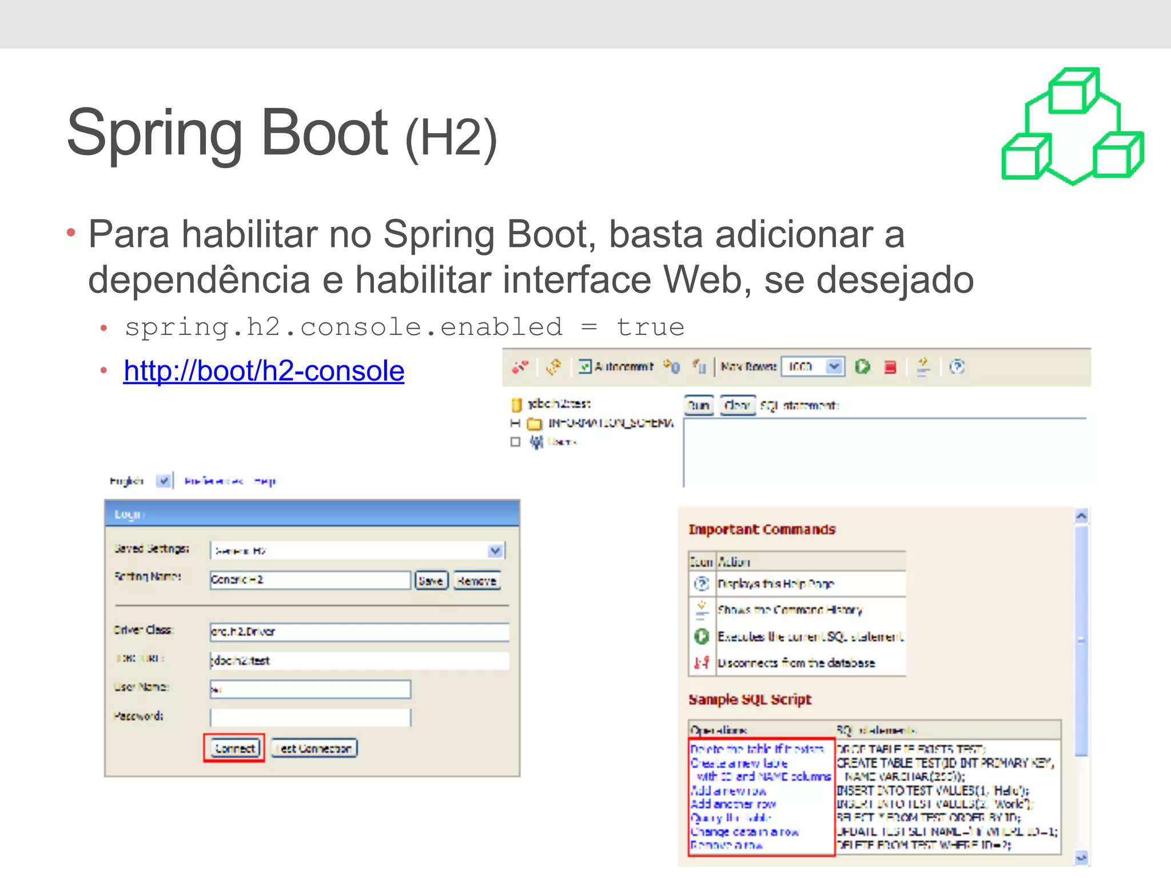The width and height of the screenshot is (1171, 878).
Task: Click the Users icon in the tree
Action: [536, 442]
